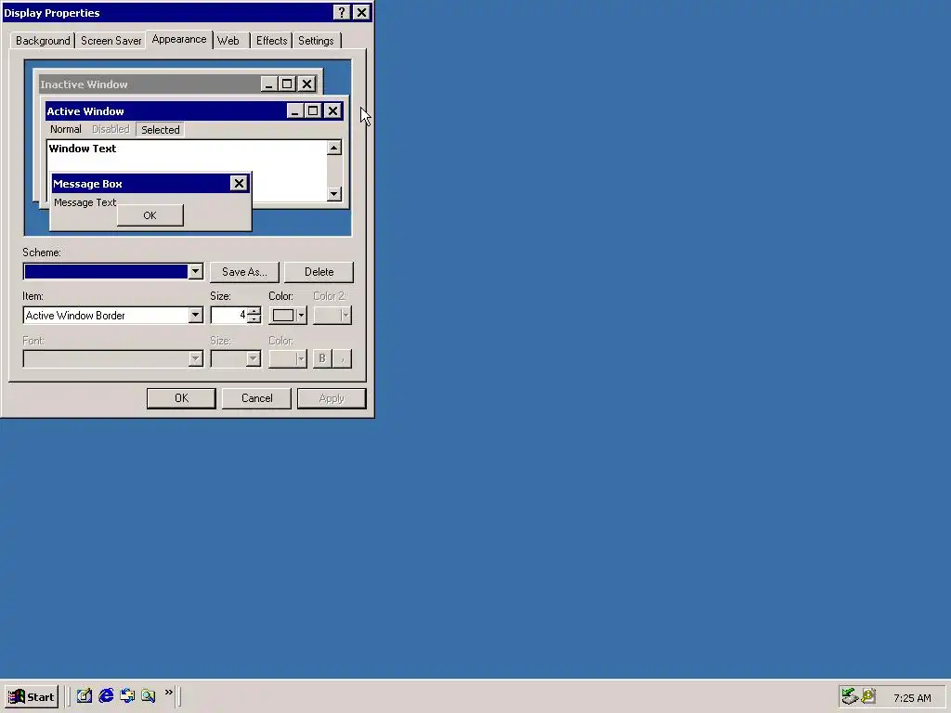Click the Message Box close icon in preview

[x=239, y=183]
